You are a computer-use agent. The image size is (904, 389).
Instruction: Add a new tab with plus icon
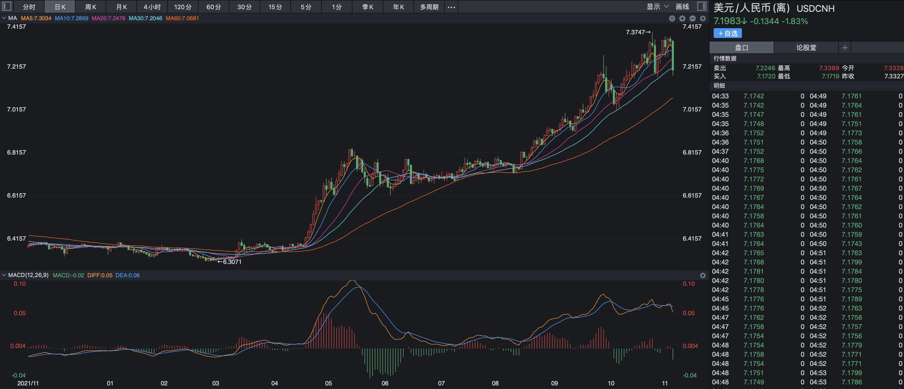tap(845, 48)
